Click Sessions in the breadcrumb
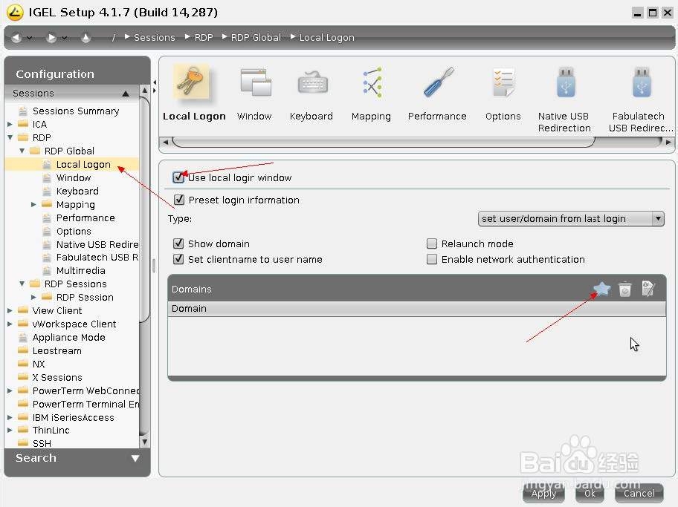Viewport: 678px width, 507px height. [x=155, y=38]
